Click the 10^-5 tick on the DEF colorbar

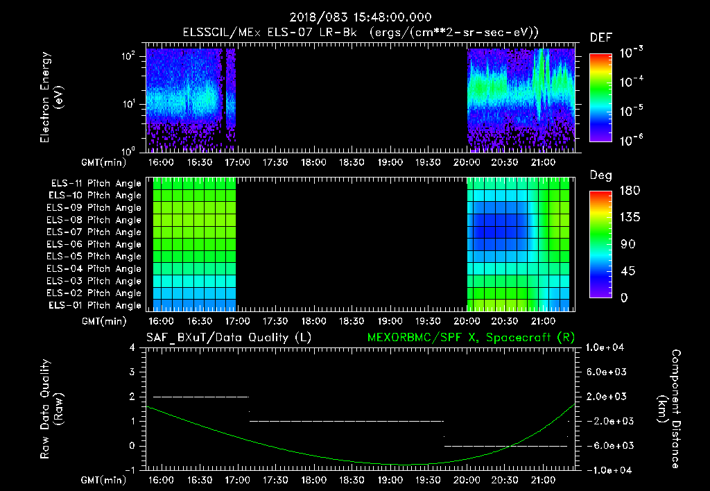point(631,111)
